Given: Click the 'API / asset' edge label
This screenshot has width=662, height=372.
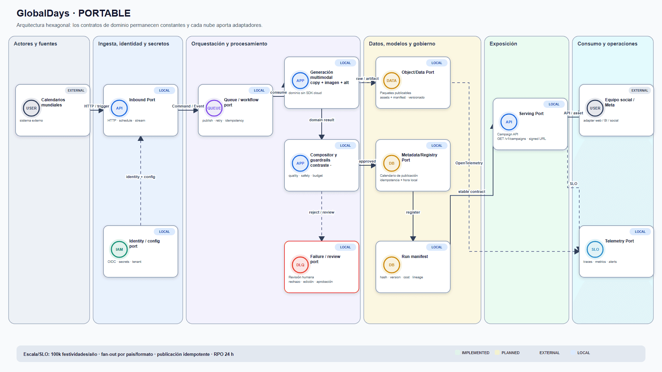Looking at the screenshot, I should 573,113.
